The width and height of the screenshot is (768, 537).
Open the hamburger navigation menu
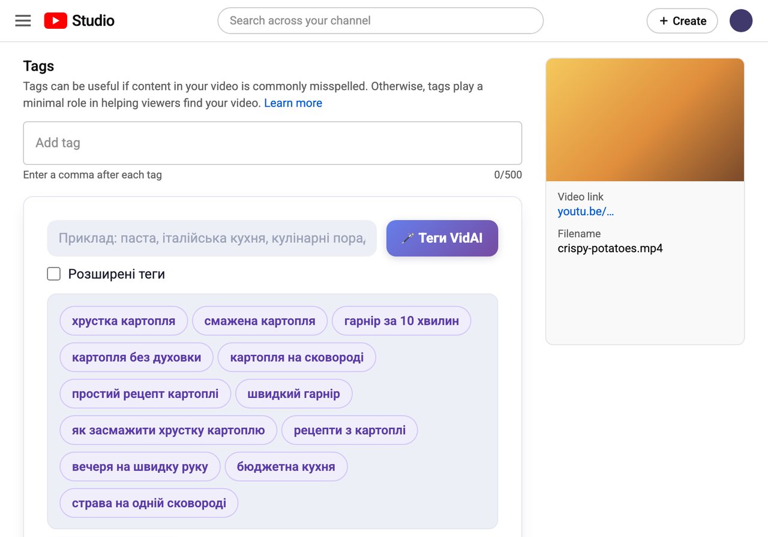click(23, 21)
